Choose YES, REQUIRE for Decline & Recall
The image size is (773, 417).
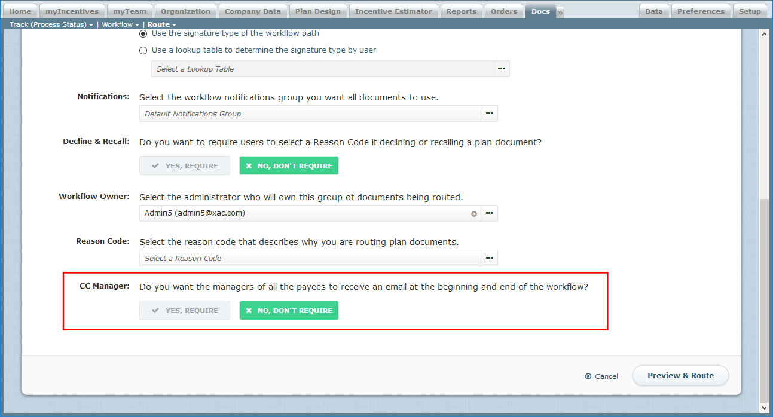pos(185,166)
